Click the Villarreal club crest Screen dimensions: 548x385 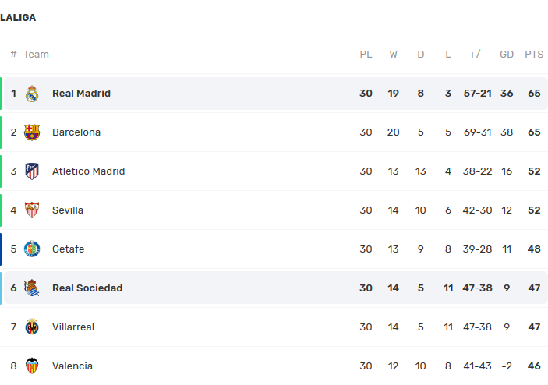(x=32, y=327)
